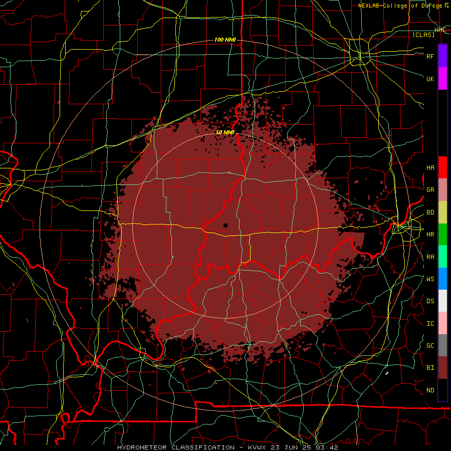Click the HA legend label
This screenshot has width=451, height=451.
pos(430,167)
